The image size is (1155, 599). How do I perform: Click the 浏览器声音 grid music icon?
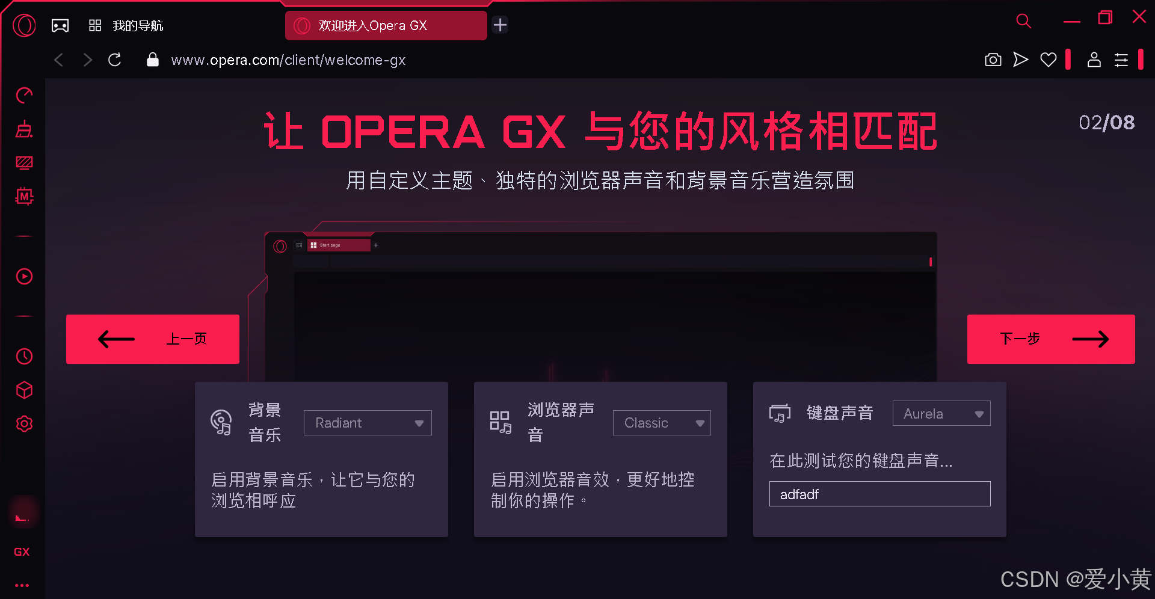click(500, 422)
